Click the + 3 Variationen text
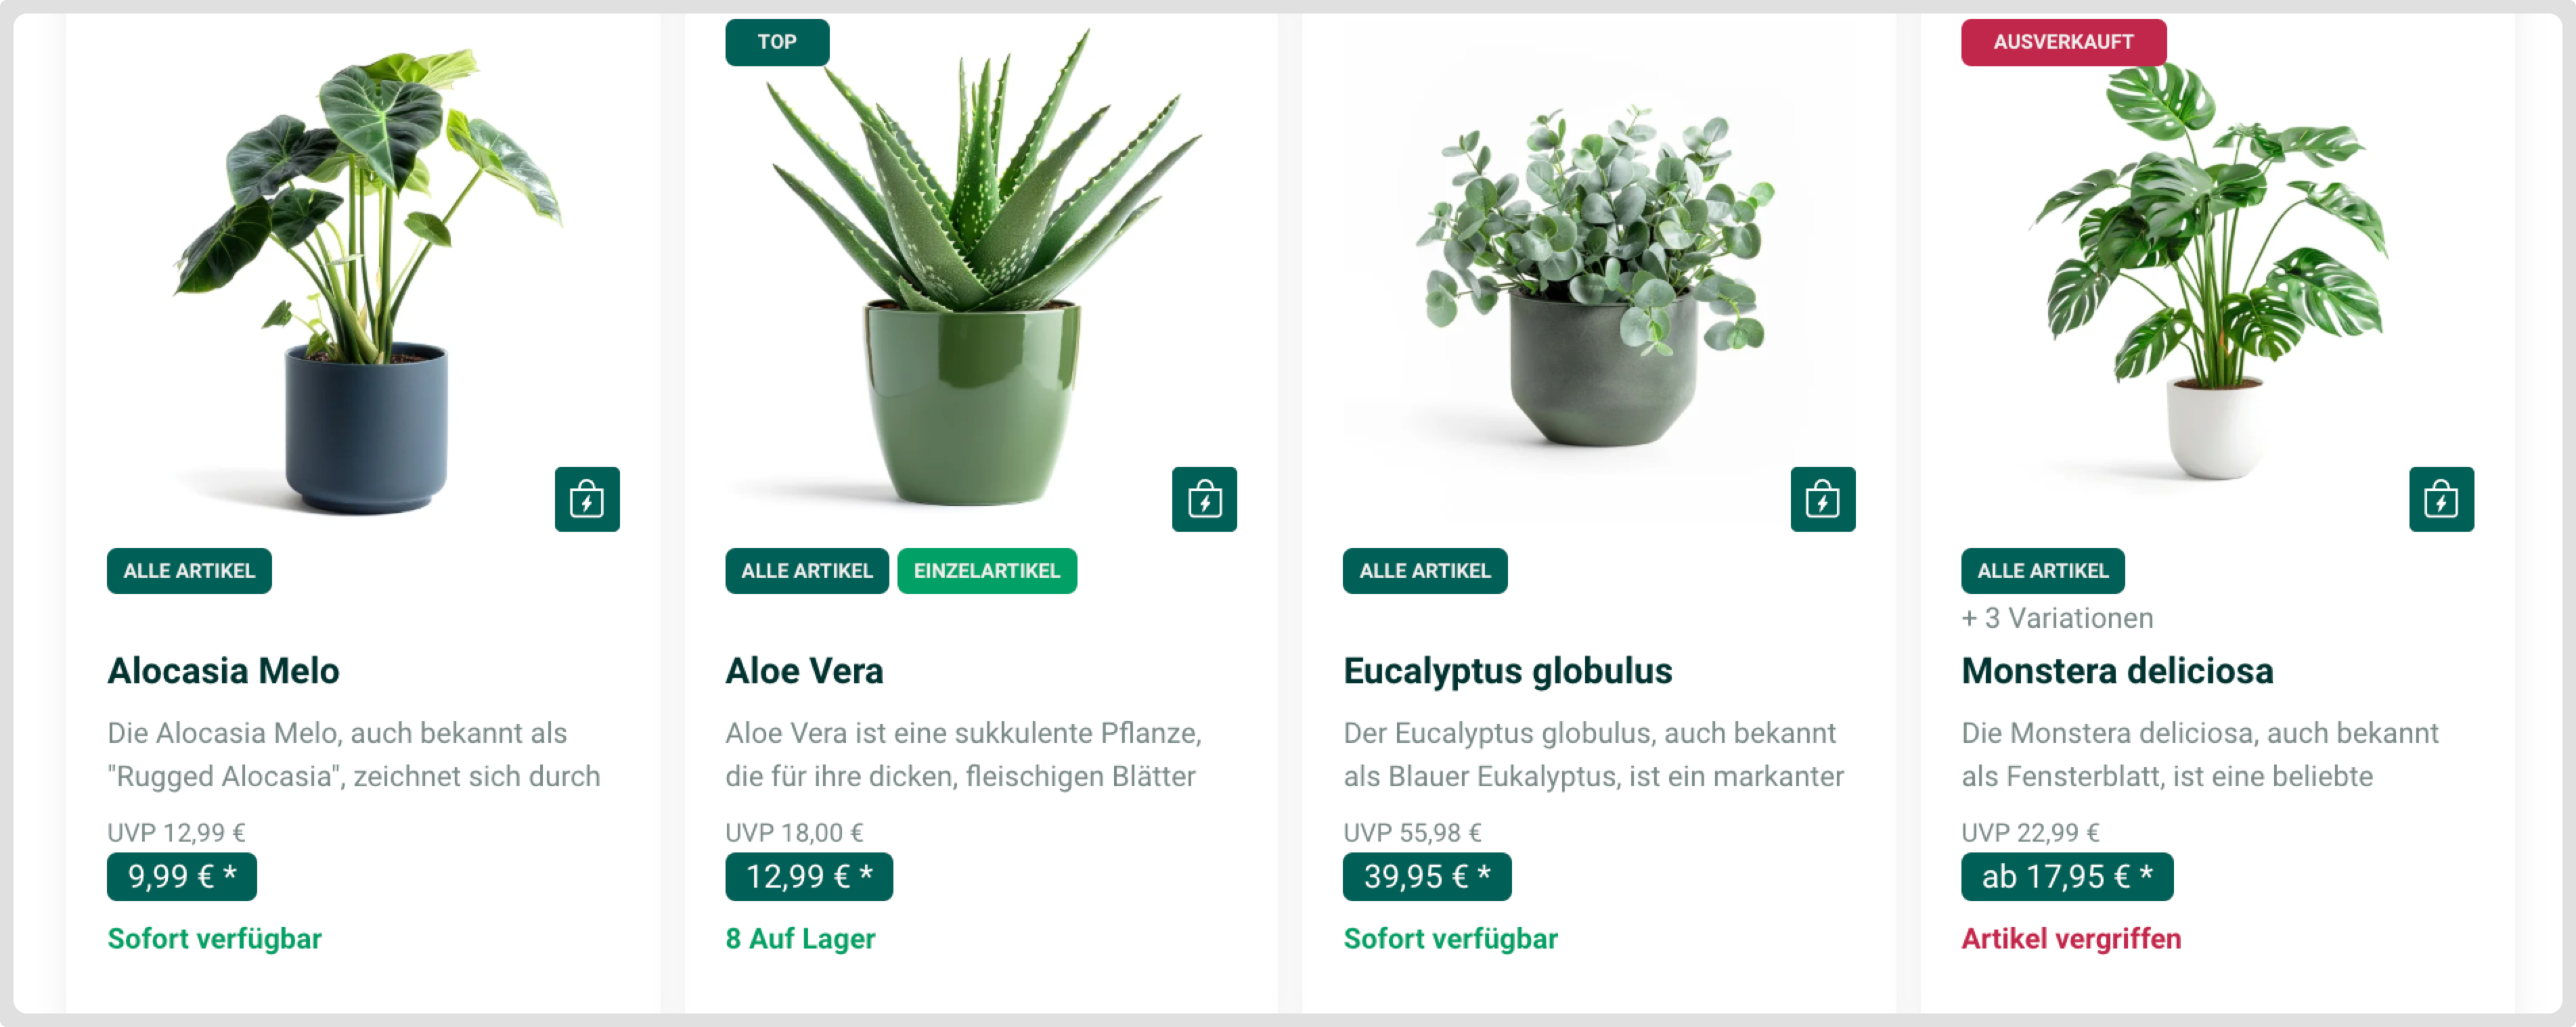The height and width of the screenshot is (1027, 2576). [x=2057, y=618]
